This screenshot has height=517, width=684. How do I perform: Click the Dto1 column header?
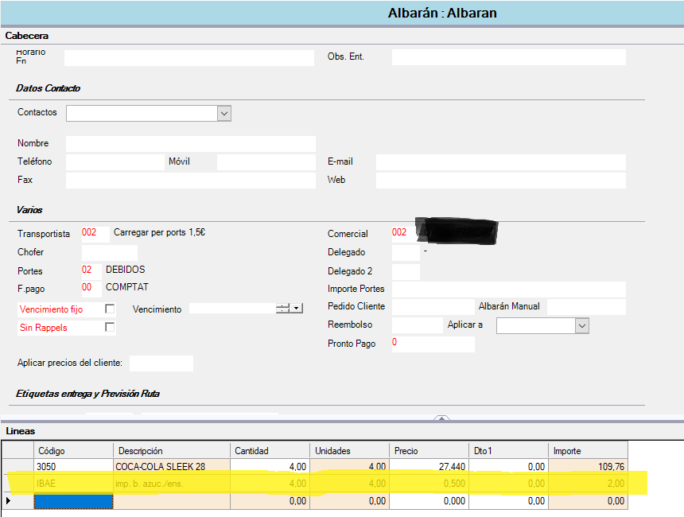pyautogui.click(x=509, y=450)
